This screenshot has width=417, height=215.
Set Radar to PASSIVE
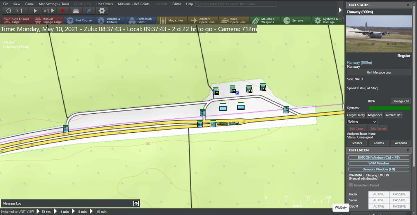pos(400,194)
